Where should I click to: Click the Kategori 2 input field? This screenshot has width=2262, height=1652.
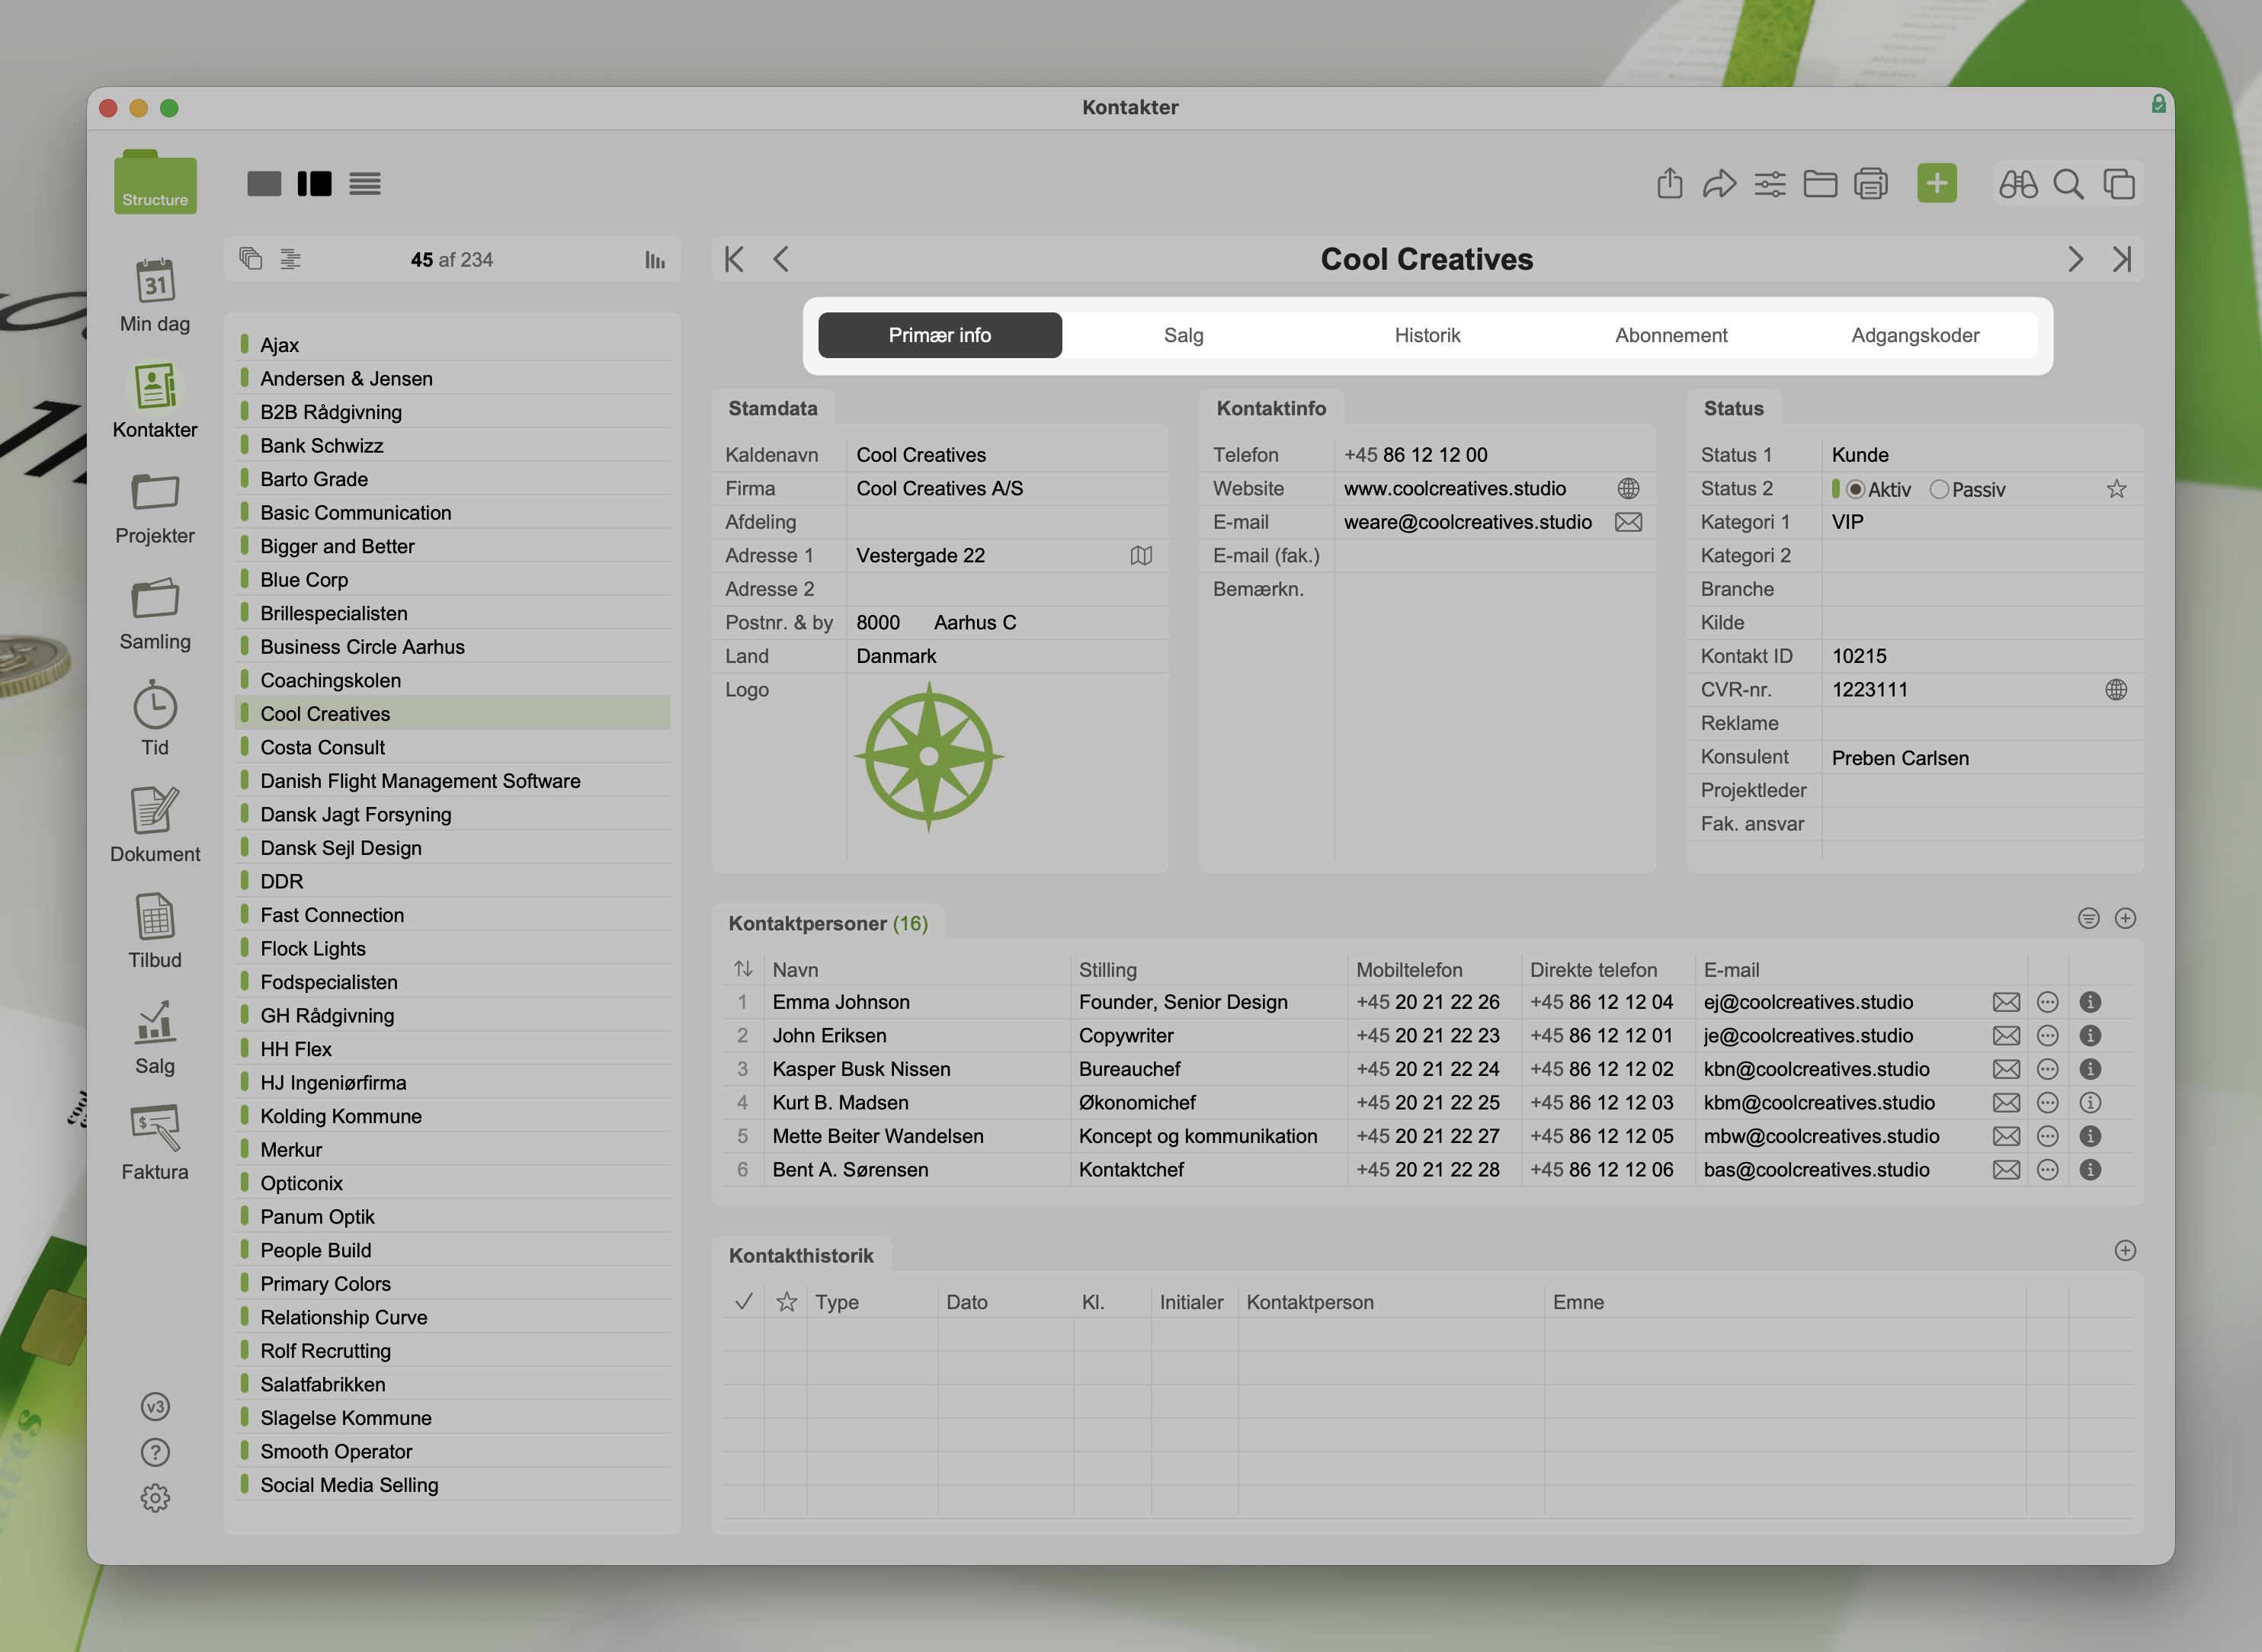tap(1980, 556)
